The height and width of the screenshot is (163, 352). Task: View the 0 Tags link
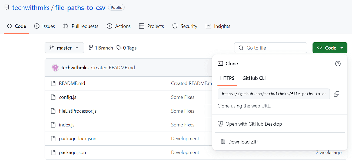click(127, 48)
